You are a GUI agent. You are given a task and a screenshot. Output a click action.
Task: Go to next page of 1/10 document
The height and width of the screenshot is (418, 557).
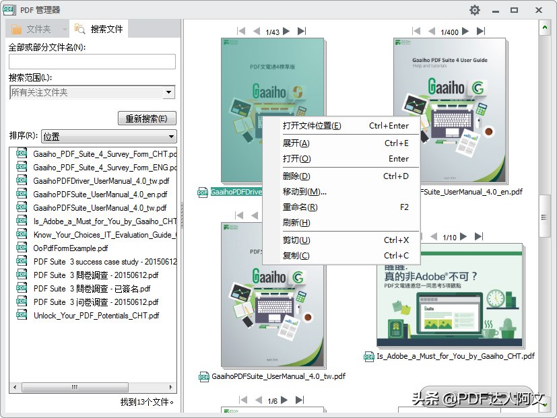463,236
